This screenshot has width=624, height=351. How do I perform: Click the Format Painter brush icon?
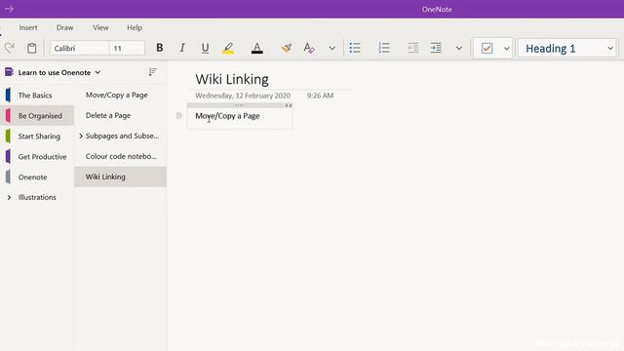pyautogui.click(x=286, y=48)
